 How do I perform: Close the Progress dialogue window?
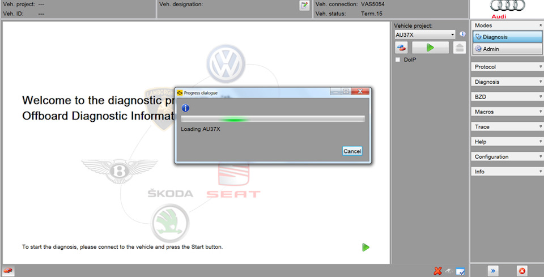(x=360, y=91)
